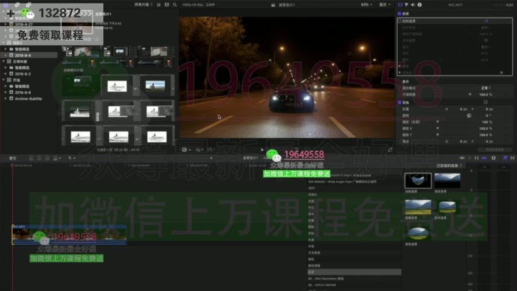517x291 pixels.
Task: Select the 渐变遮罩 effect thumbnail
Action: click(447, 180)
